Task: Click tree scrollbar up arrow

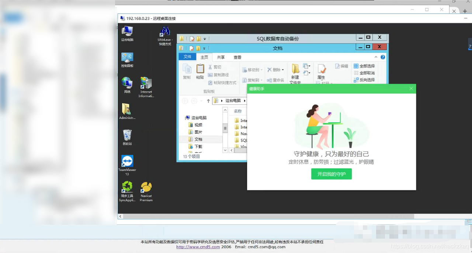Action: coord(225,110)
